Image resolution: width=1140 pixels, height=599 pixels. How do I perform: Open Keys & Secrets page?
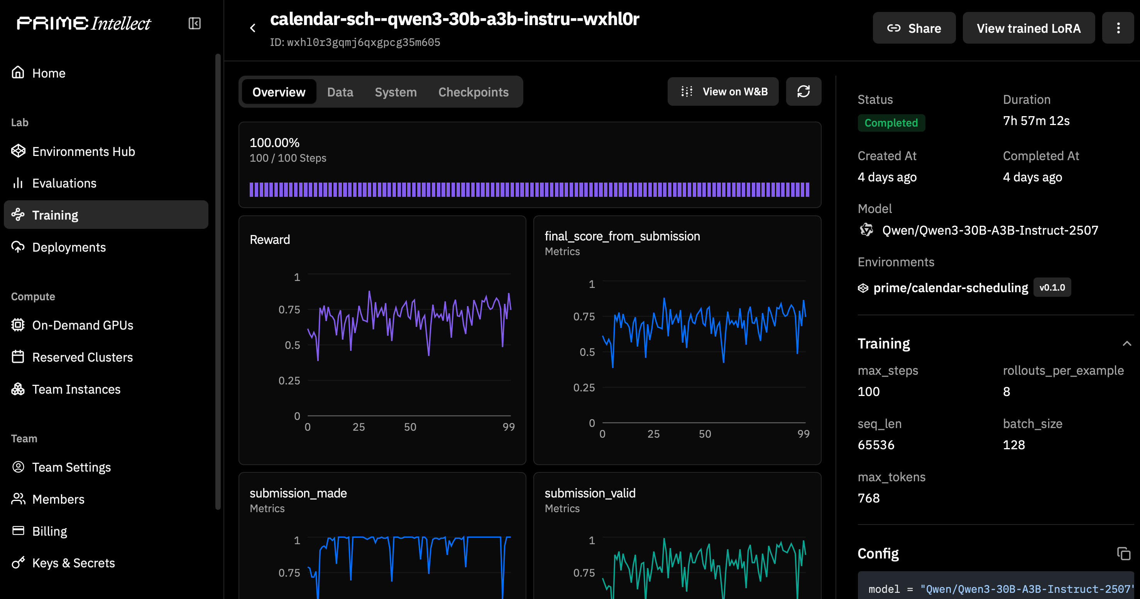[106, 563]
